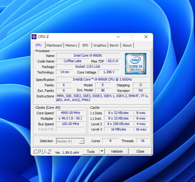Click the Core Voltage value 1.296 V
This screenshot has width=195, height=182.
tap(109, 72)
